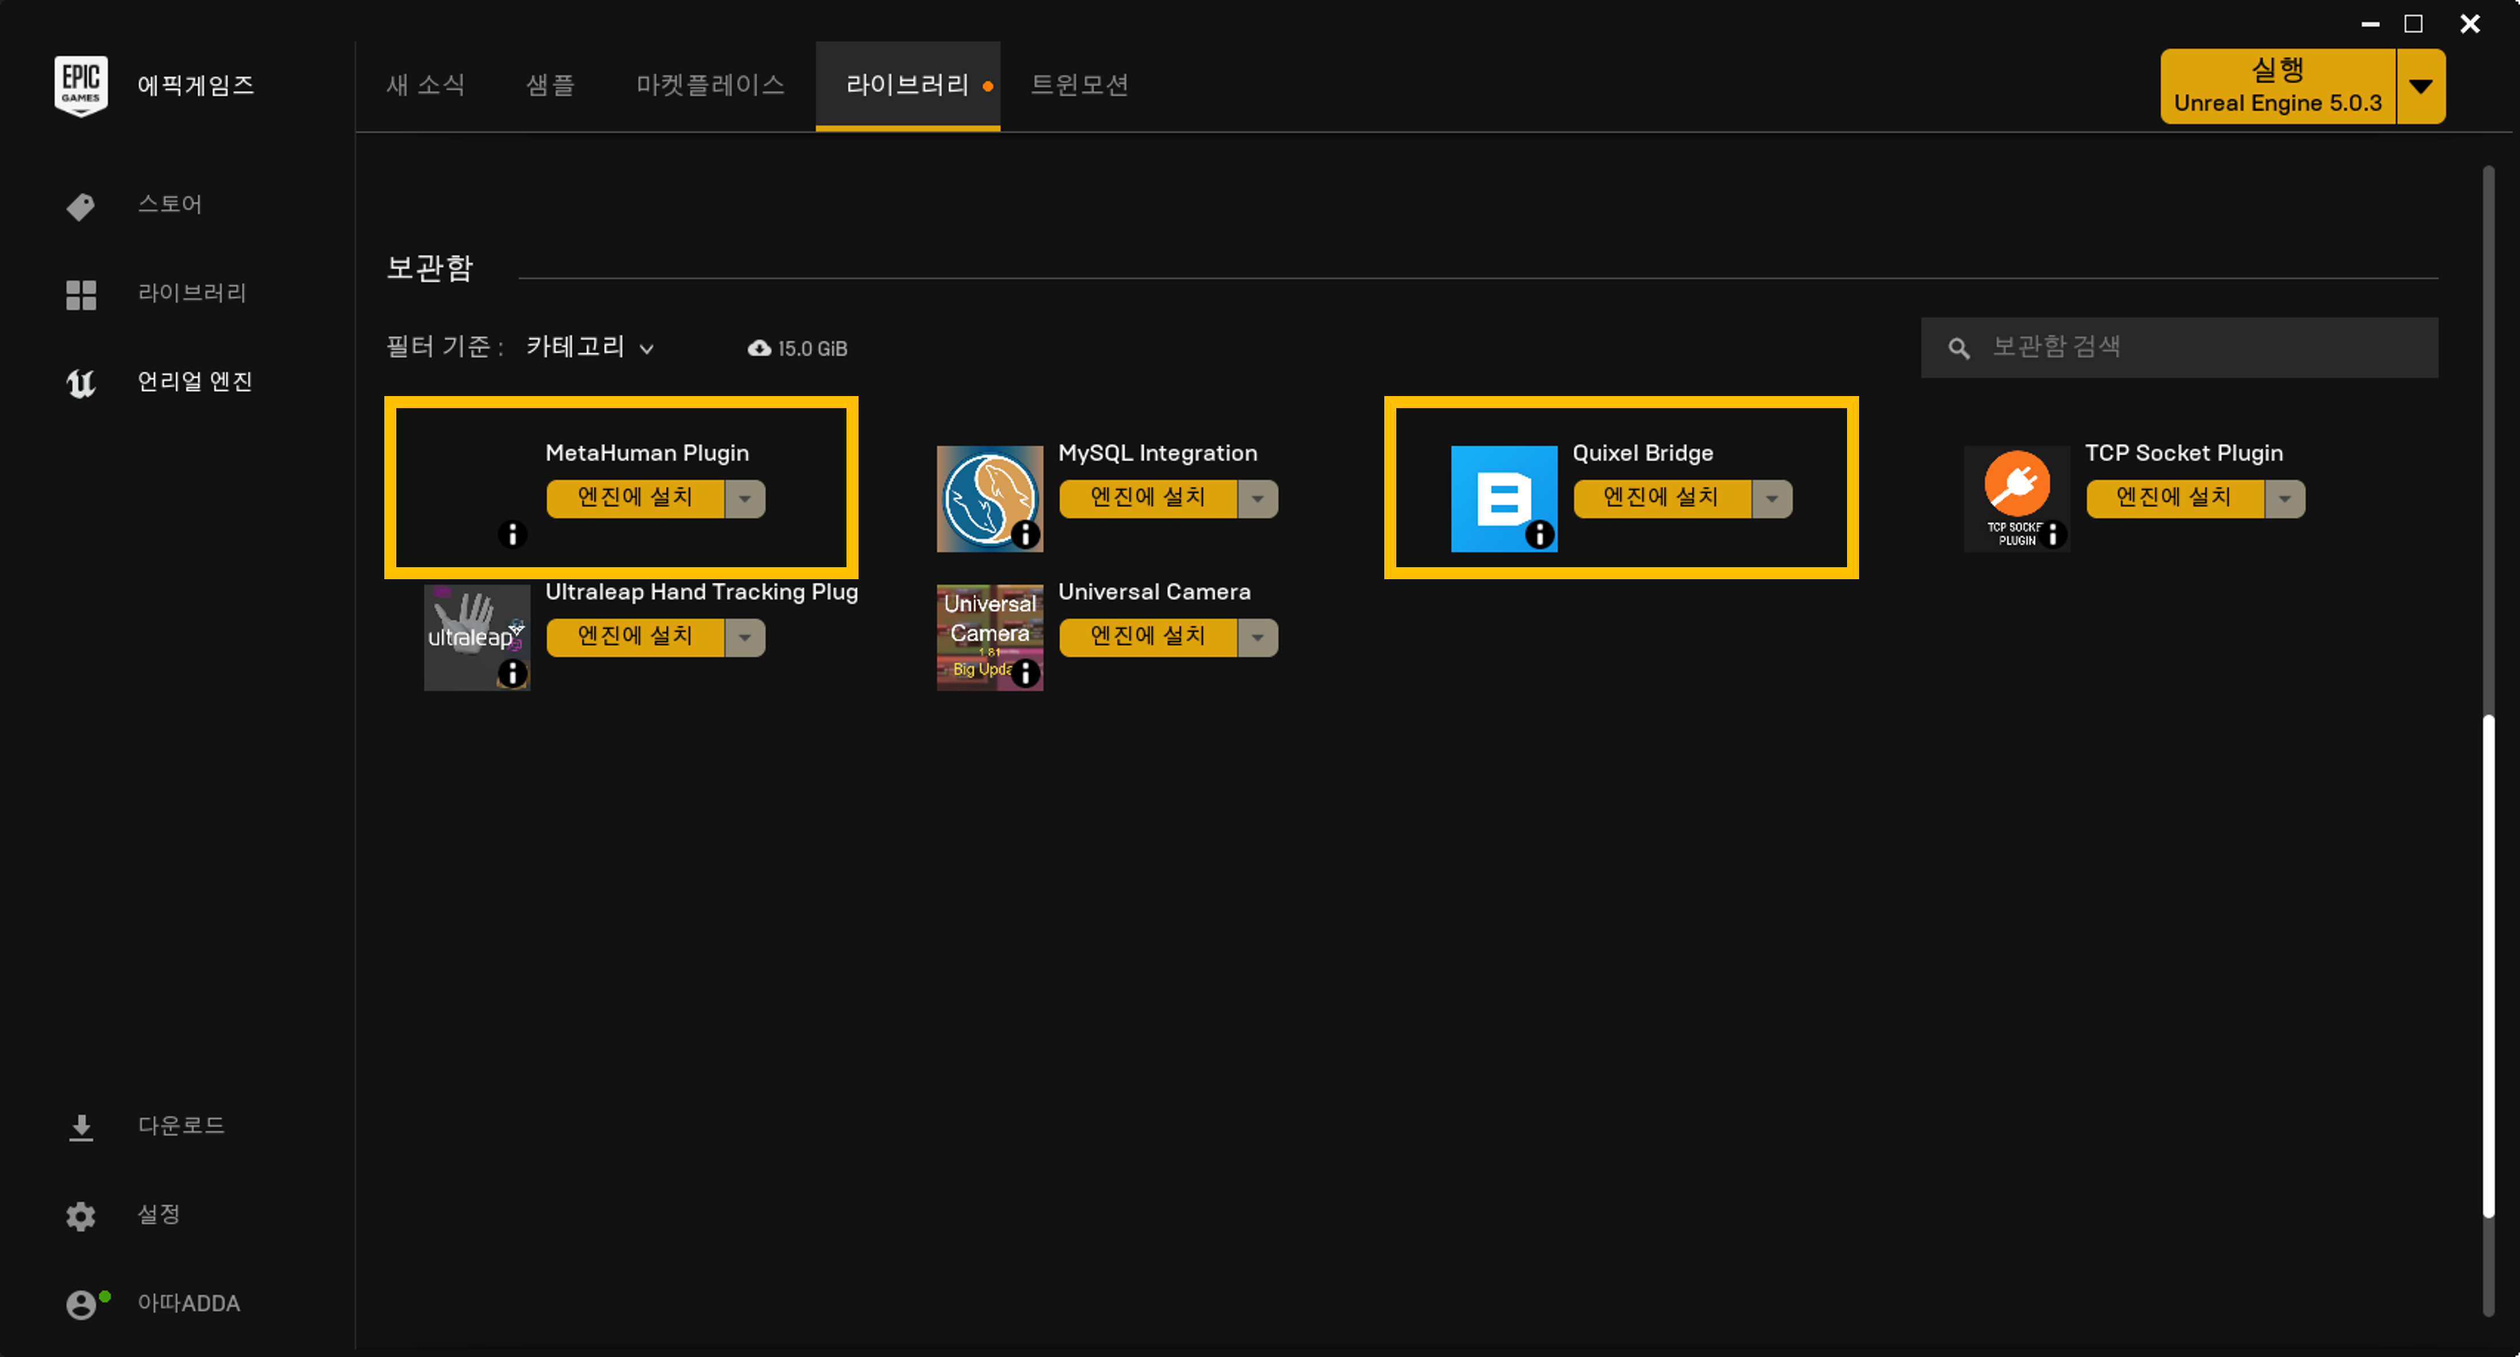Switch to the 샘플 tab
Image resolution: width=2520 pixels, height=1357 pixels.
[x=551, y=85]
